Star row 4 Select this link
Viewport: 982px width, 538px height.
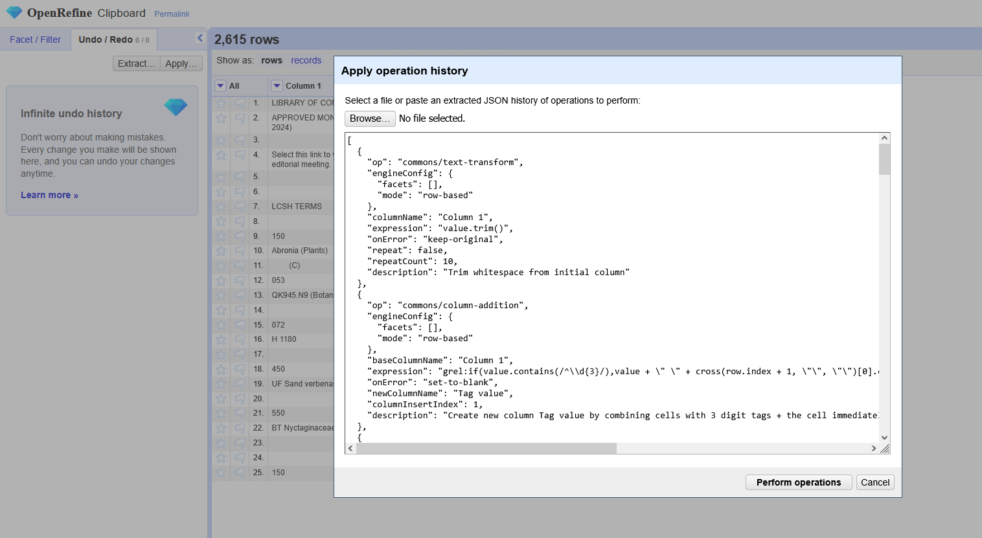click(221, 155)
